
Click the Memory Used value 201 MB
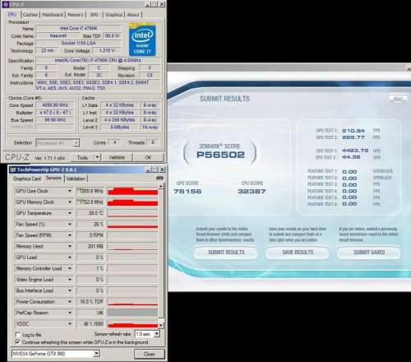(90, 246)
